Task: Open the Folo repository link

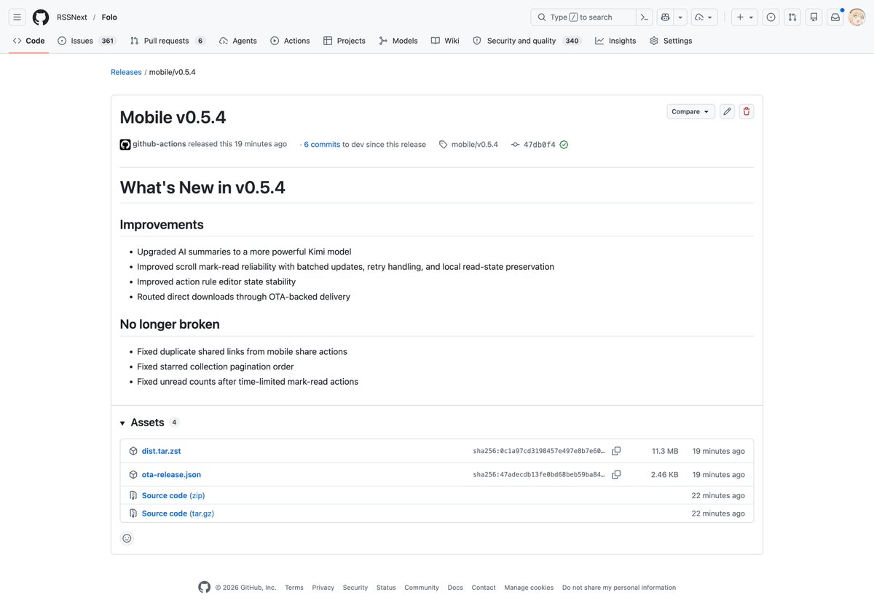Action: (x=109, y=17)
